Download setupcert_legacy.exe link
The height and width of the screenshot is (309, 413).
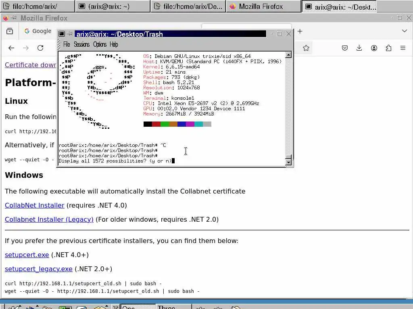point(38,269)
